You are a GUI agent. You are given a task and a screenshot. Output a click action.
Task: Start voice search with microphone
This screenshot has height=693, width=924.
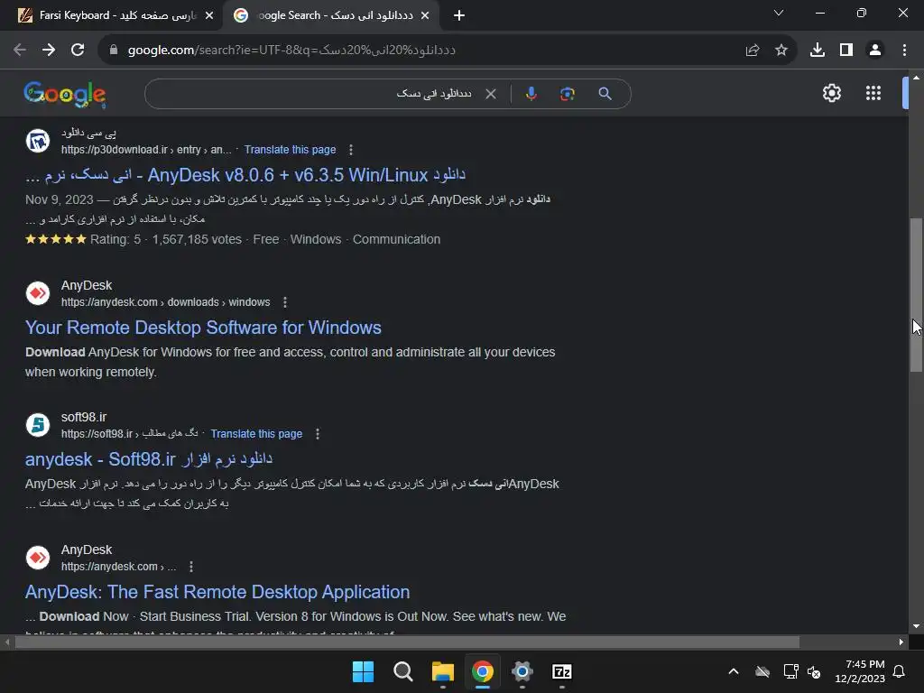(x=531, y=94)
